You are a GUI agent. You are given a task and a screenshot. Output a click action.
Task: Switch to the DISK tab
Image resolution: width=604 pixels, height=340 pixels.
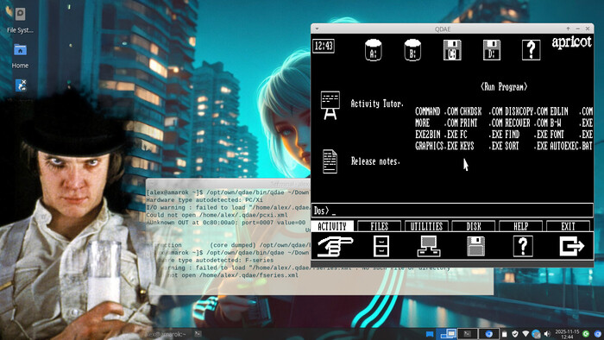tap(474, 226)
